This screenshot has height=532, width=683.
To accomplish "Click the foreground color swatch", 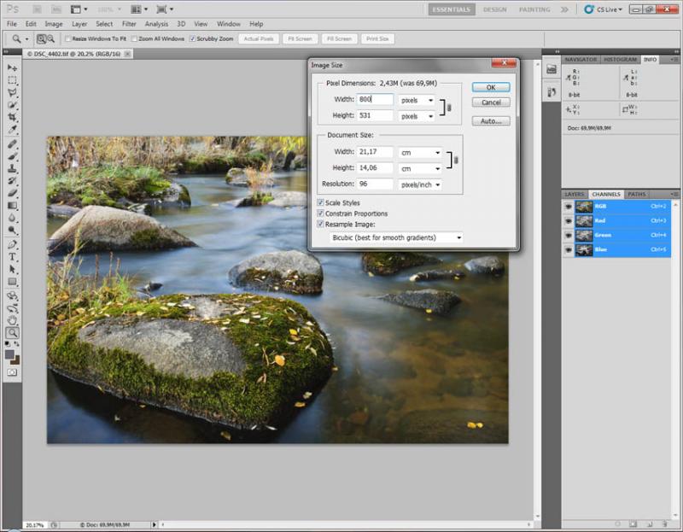I will [9, 354].
